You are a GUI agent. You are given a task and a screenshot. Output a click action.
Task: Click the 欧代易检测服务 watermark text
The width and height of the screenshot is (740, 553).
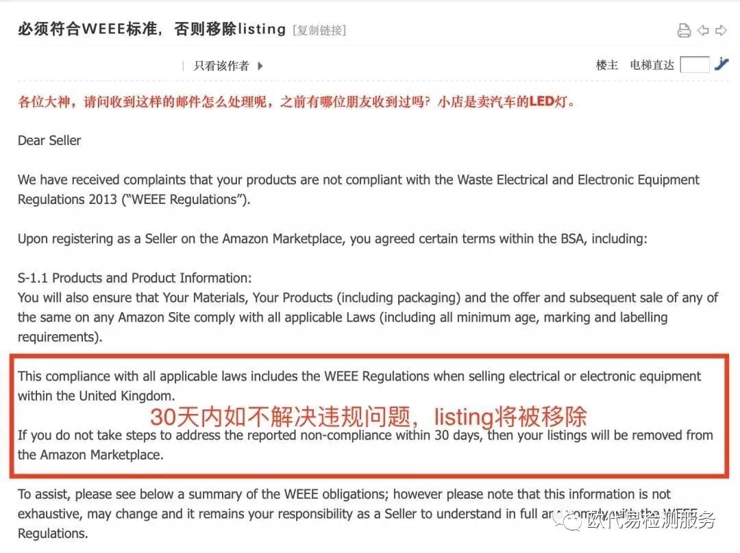coord(651,520)
